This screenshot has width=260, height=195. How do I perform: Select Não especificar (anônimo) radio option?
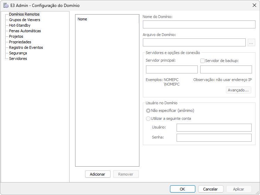148,111
